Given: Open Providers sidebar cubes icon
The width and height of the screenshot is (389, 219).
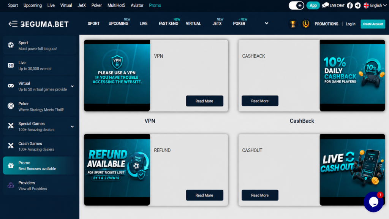Looking at the screenshot, I should coord(11,185).
